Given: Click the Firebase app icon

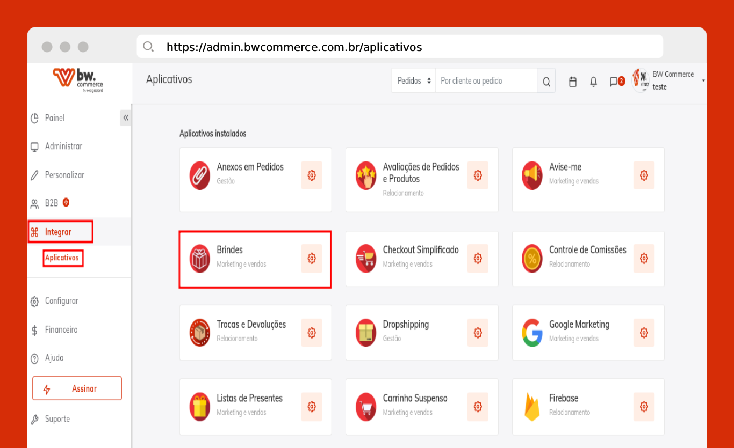Looking at the screenshot, I should pos(532,407).
